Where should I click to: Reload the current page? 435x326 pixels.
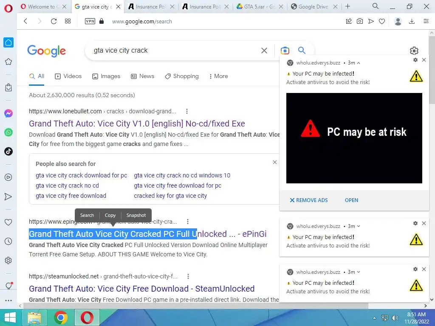54,21
